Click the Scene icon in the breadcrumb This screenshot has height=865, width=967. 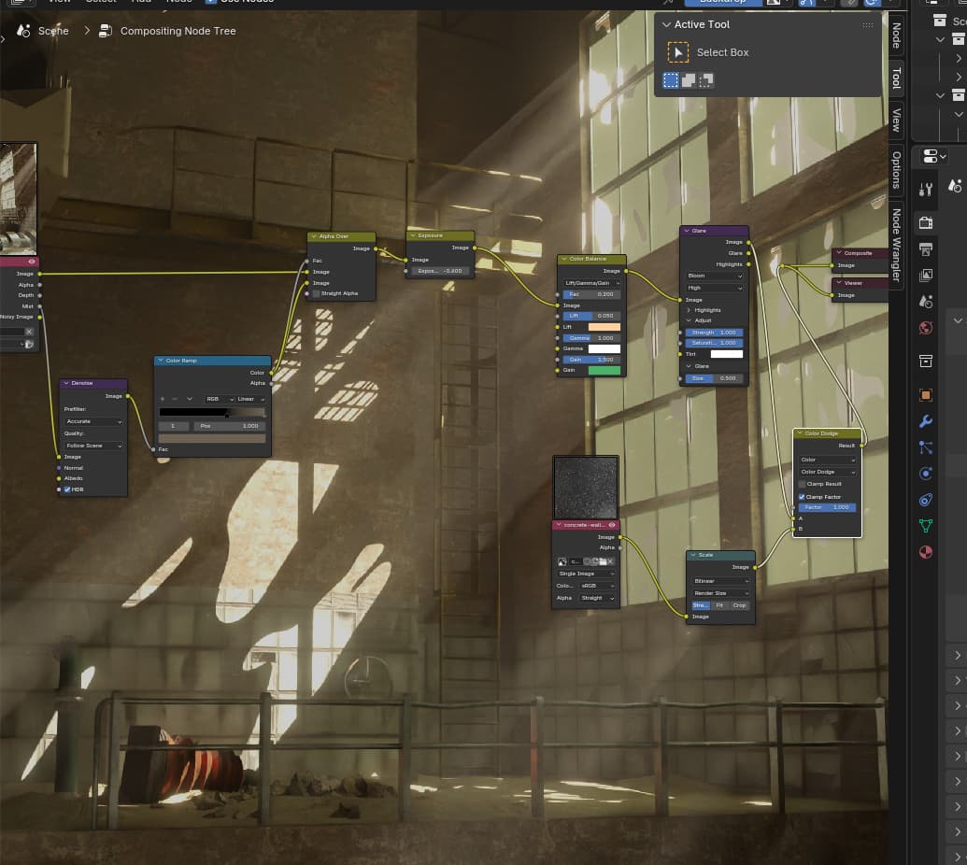(x=23, y=31)
